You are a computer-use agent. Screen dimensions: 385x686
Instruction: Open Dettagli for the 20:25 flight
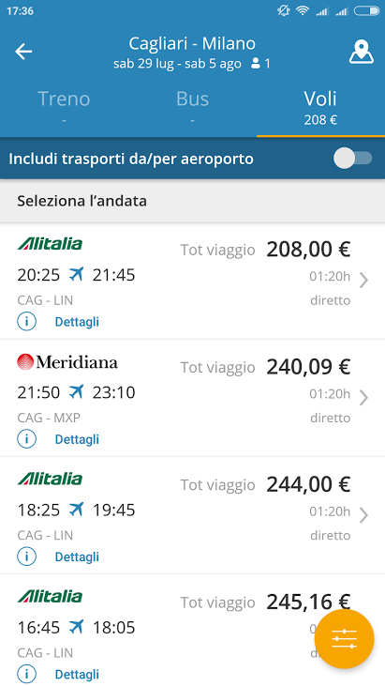tap(77, 322)
